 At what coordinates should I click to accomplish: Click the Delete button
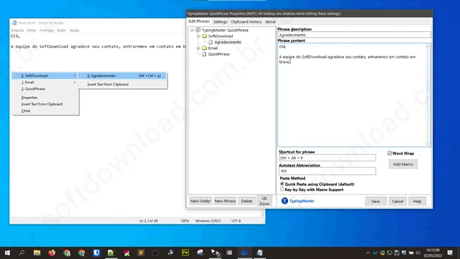pos(246,201)
